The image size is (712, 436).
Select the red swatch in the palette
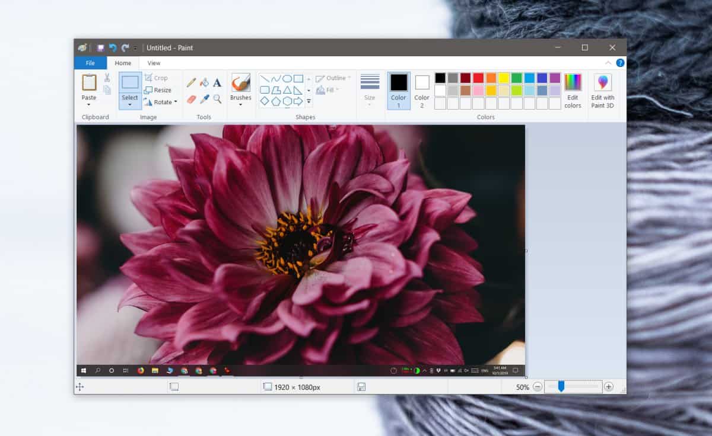[x=478, y=78]
